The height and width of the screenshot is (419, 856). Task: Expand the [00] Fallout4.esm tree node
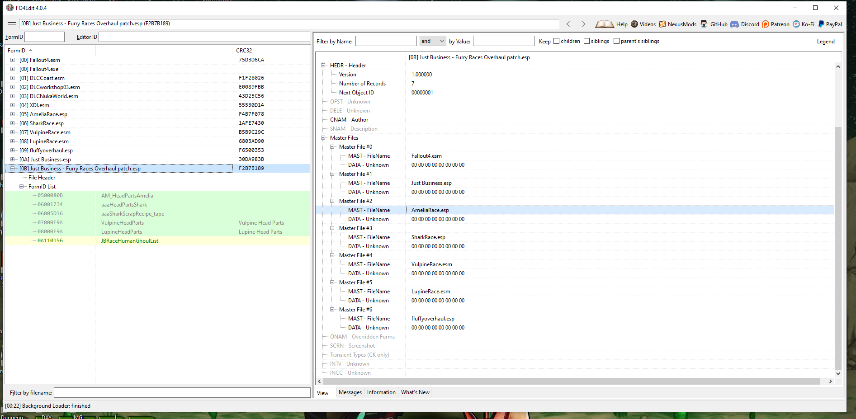(12, 60)
